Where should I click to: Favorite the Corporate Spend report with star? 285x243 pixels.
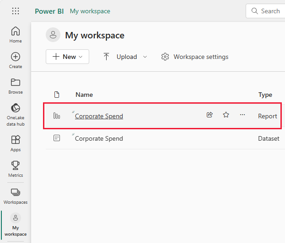click(226, 115)
